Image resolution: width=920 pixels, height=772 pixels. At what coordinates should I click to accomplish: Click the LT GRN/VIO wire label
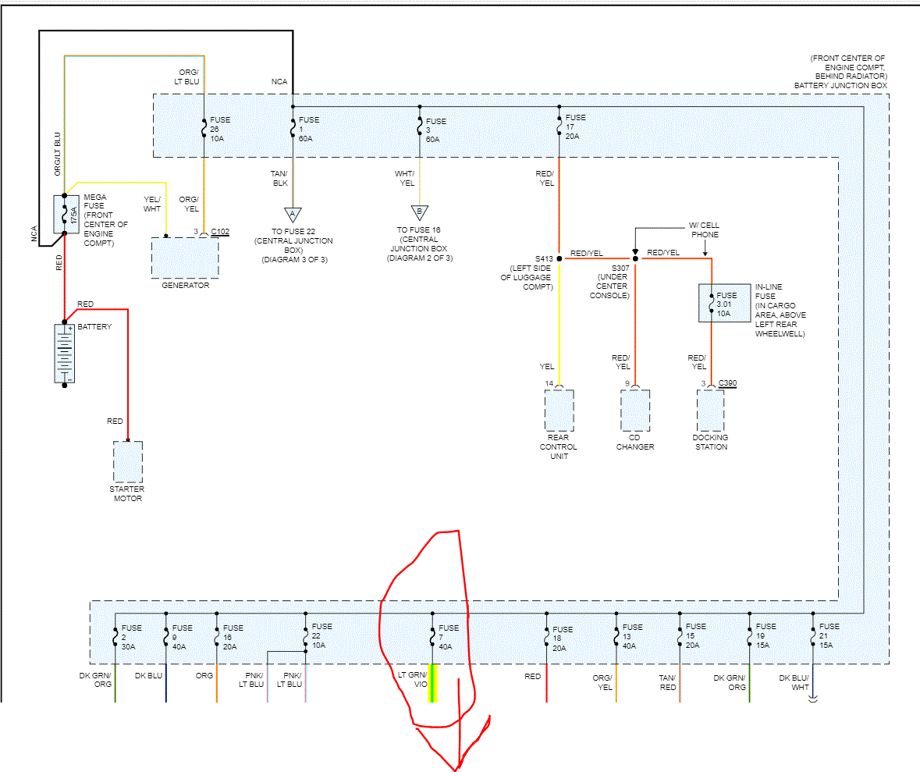(413, 680)
